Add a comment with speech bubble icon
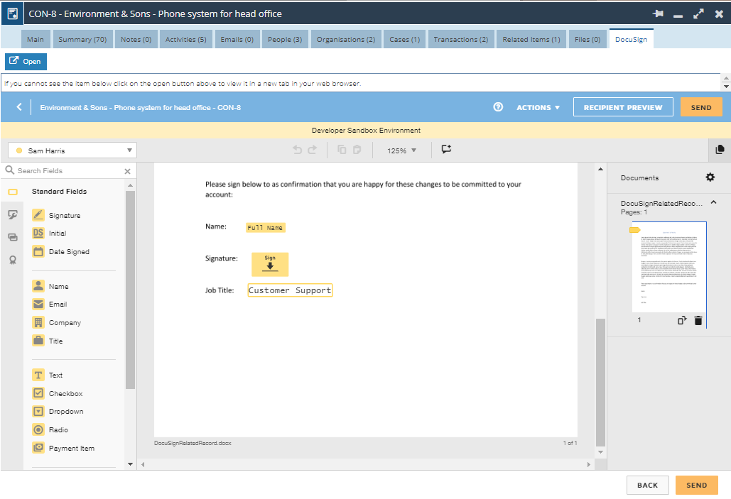731x499 pixels. click(446, 149)
